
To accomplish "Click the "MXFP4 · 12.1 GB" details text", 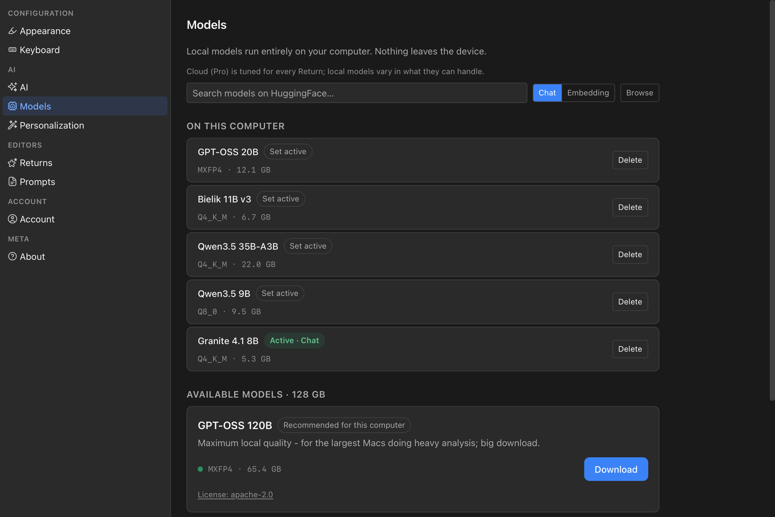I will pyautogui.click(x=234, y=170).
